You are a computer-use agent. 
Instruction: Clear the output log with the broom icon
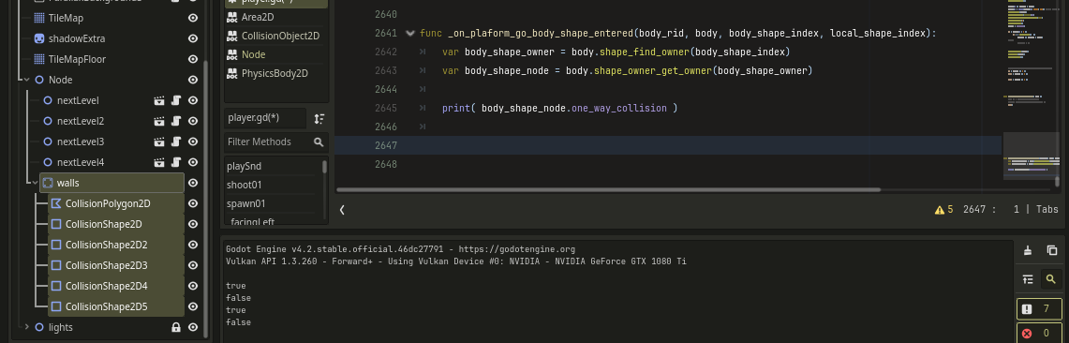[x=1028, y=250]
